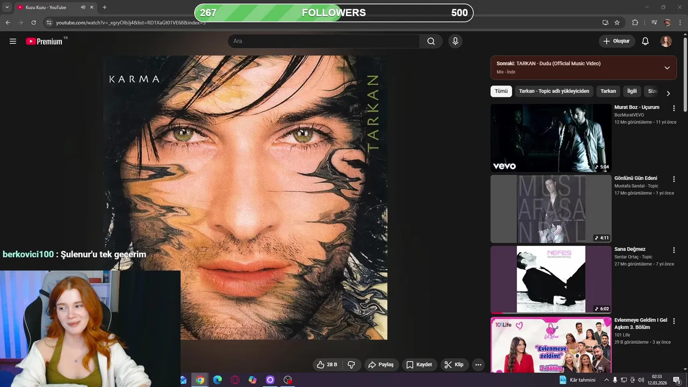
Task: Bookmark this page with star icon
Action: click(617, 23)
